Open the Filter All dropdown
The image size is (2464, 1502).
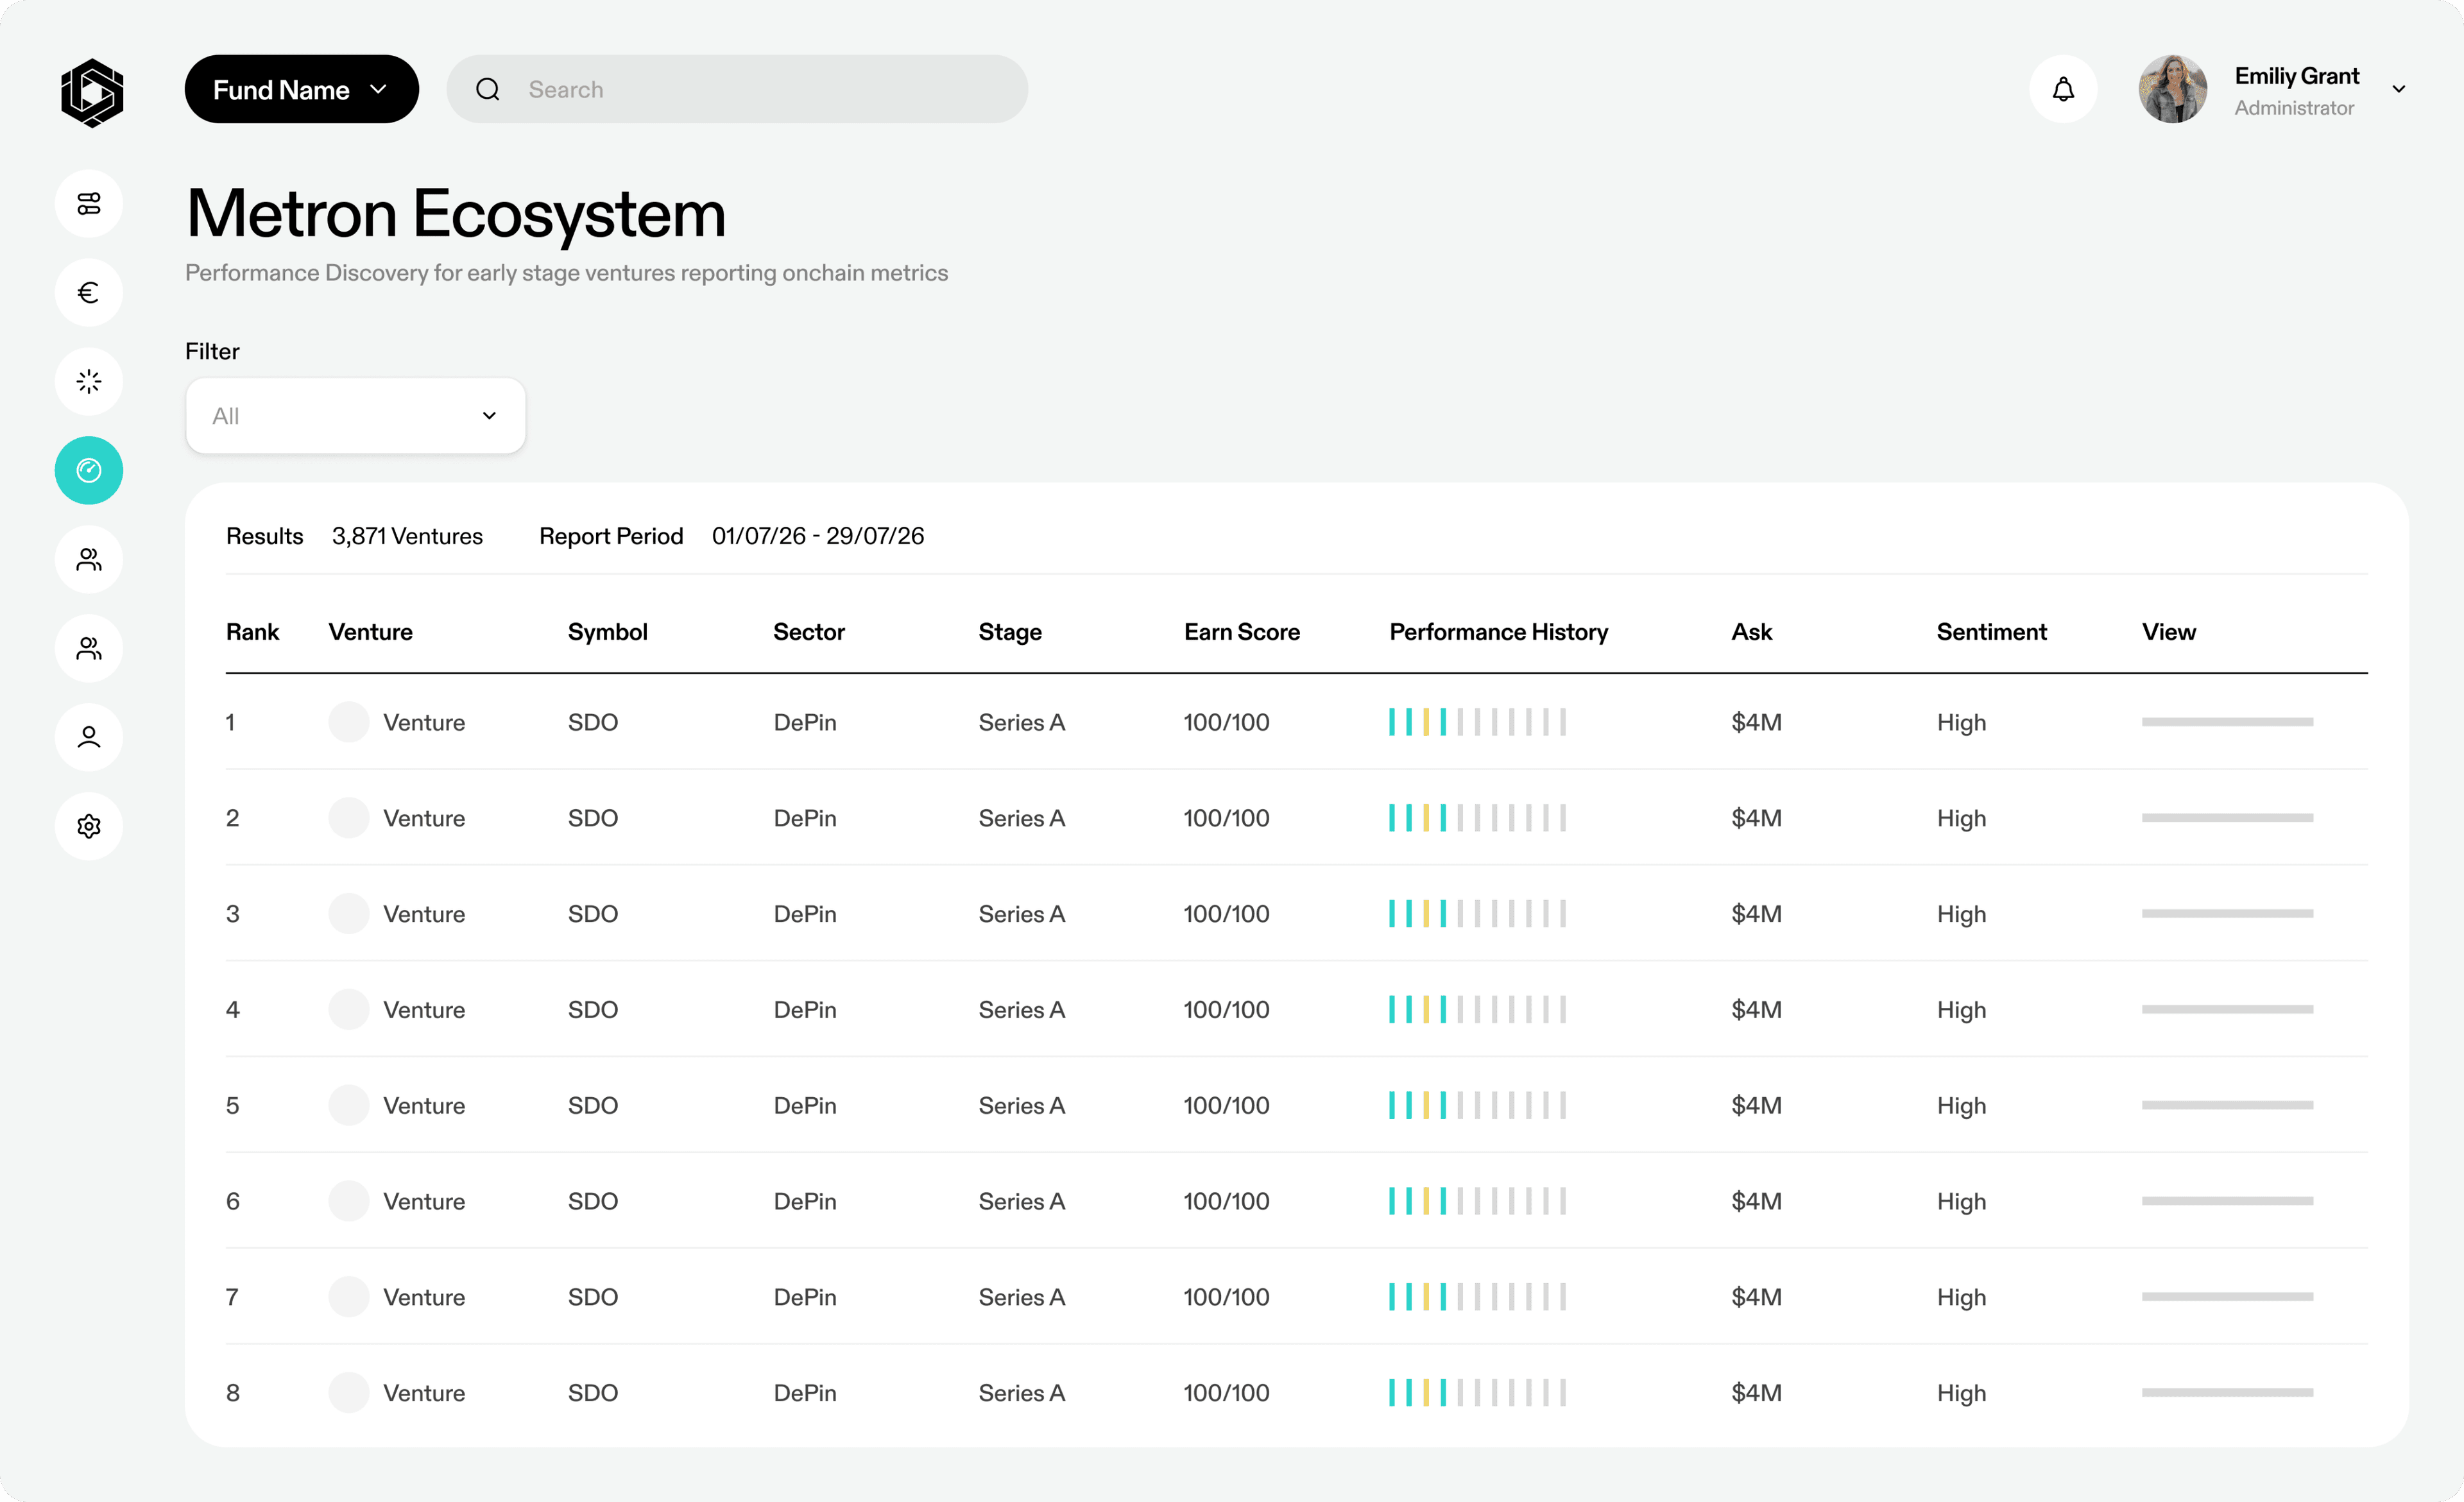coord(355,416)
